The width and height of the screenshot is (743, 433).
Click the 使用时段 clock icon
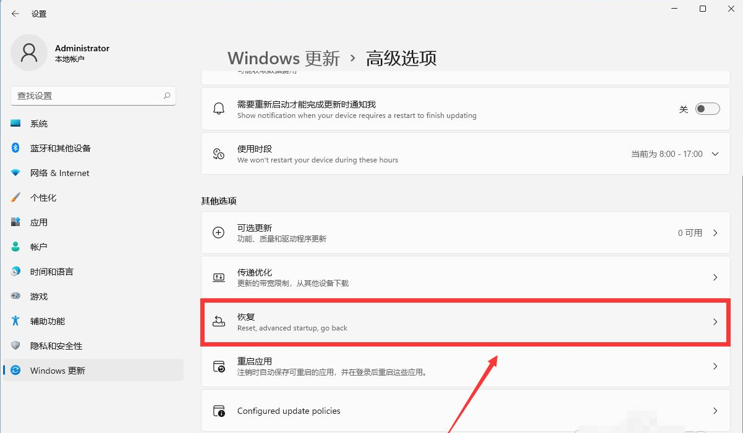(219, 154)
